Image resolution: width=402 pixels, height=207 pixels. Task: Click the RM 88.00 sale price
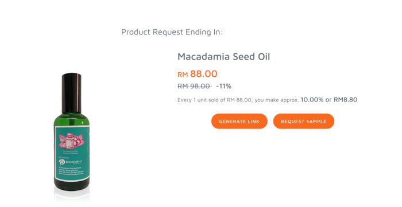198,74
